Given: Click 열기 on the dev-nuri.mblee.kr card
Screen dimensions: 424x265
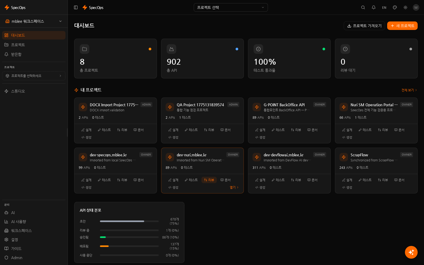Looking at the screenshot, I should [234, 187].
